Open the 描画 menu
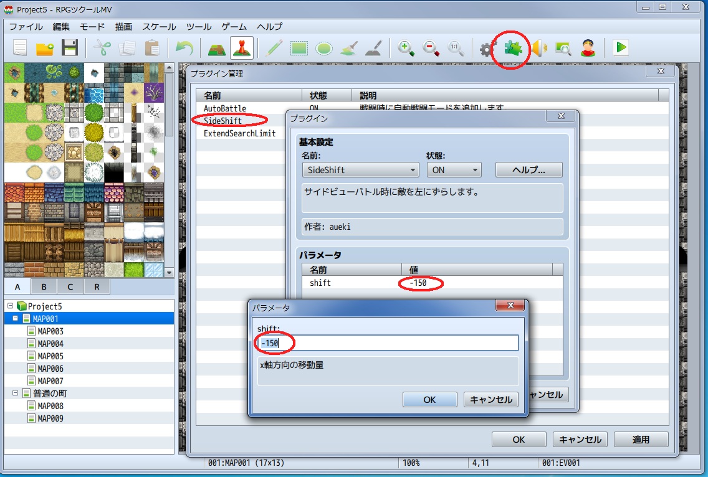 point(123,27)
